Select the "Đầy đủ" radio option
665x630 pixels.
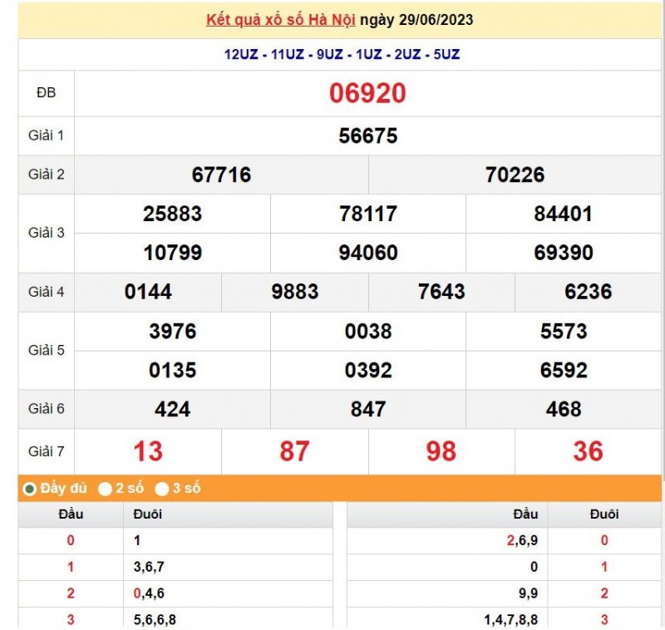pos(28,488)
